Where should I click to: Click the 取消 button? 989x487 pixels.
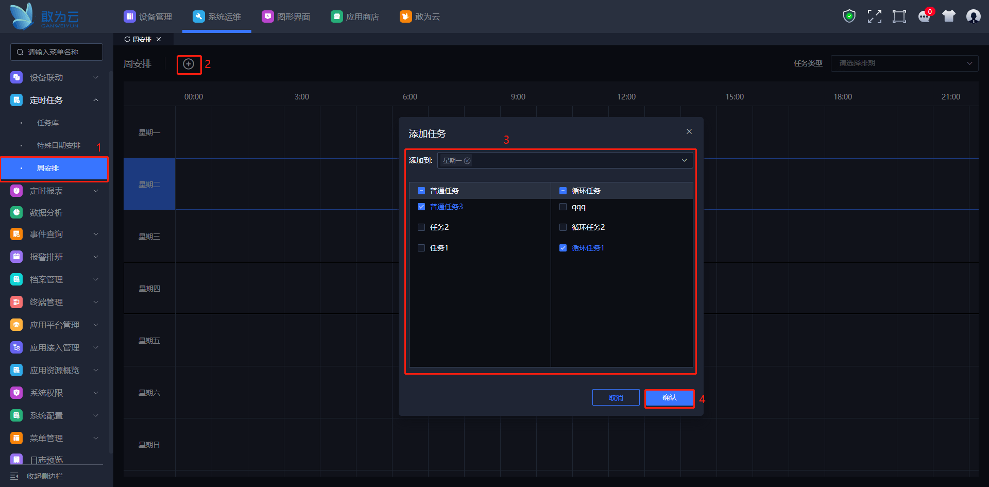coord(616,397)
